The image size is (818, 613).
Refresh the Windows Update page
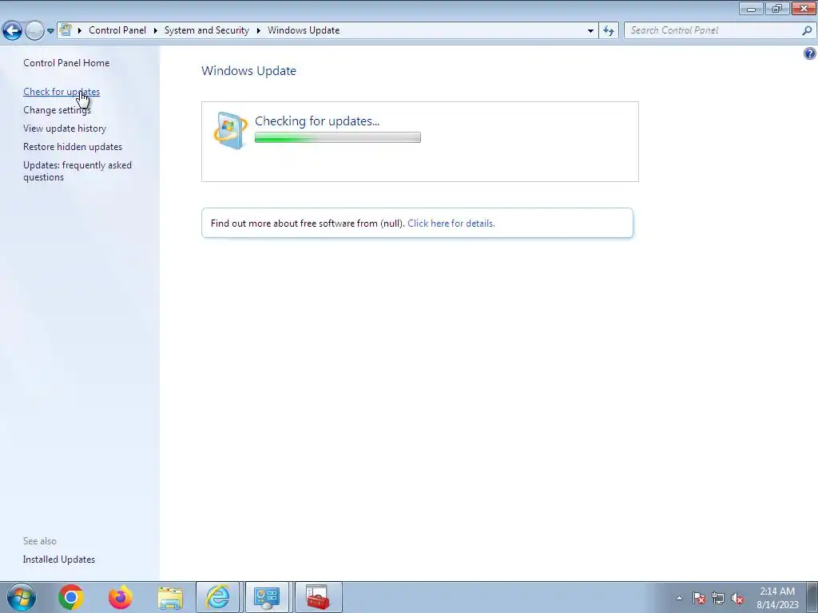tap(608, 31)
